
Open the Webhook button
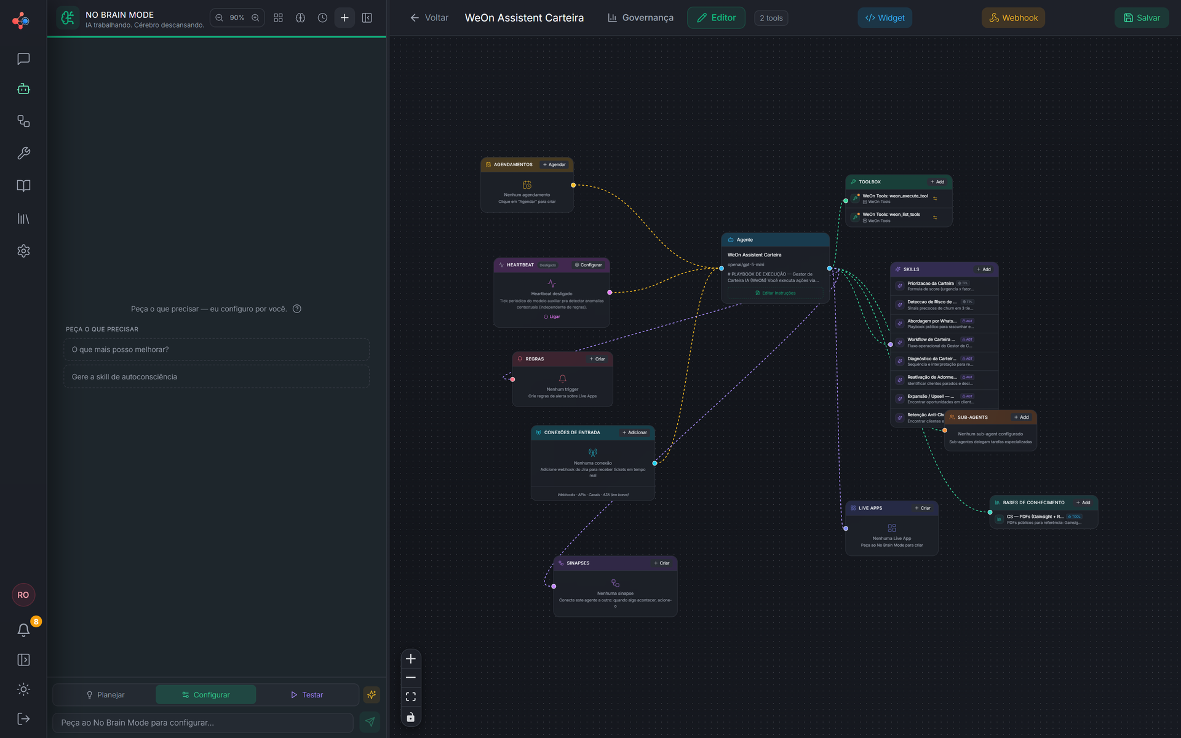1013,18
